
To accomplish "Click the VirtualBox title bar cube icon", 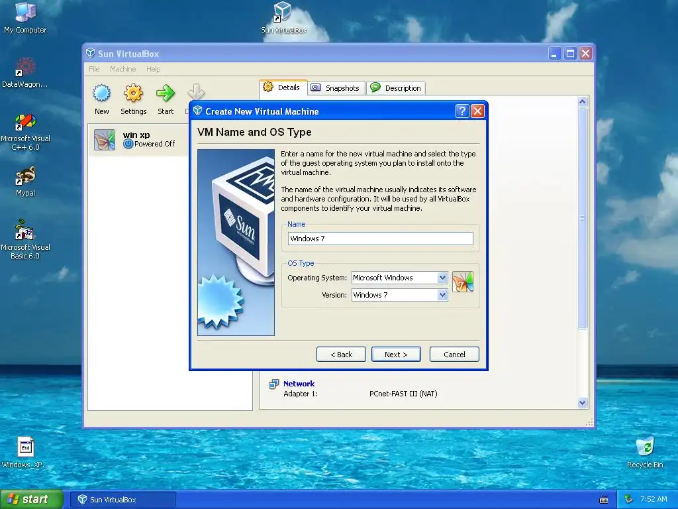I will (x=90, y=53).
